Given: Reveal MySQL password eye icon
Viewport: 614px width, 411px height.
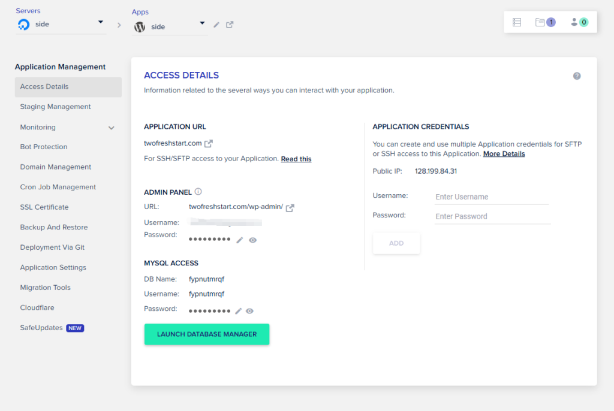Looking at the screenshot, I should pyautogui.click(x=249, y=311).
